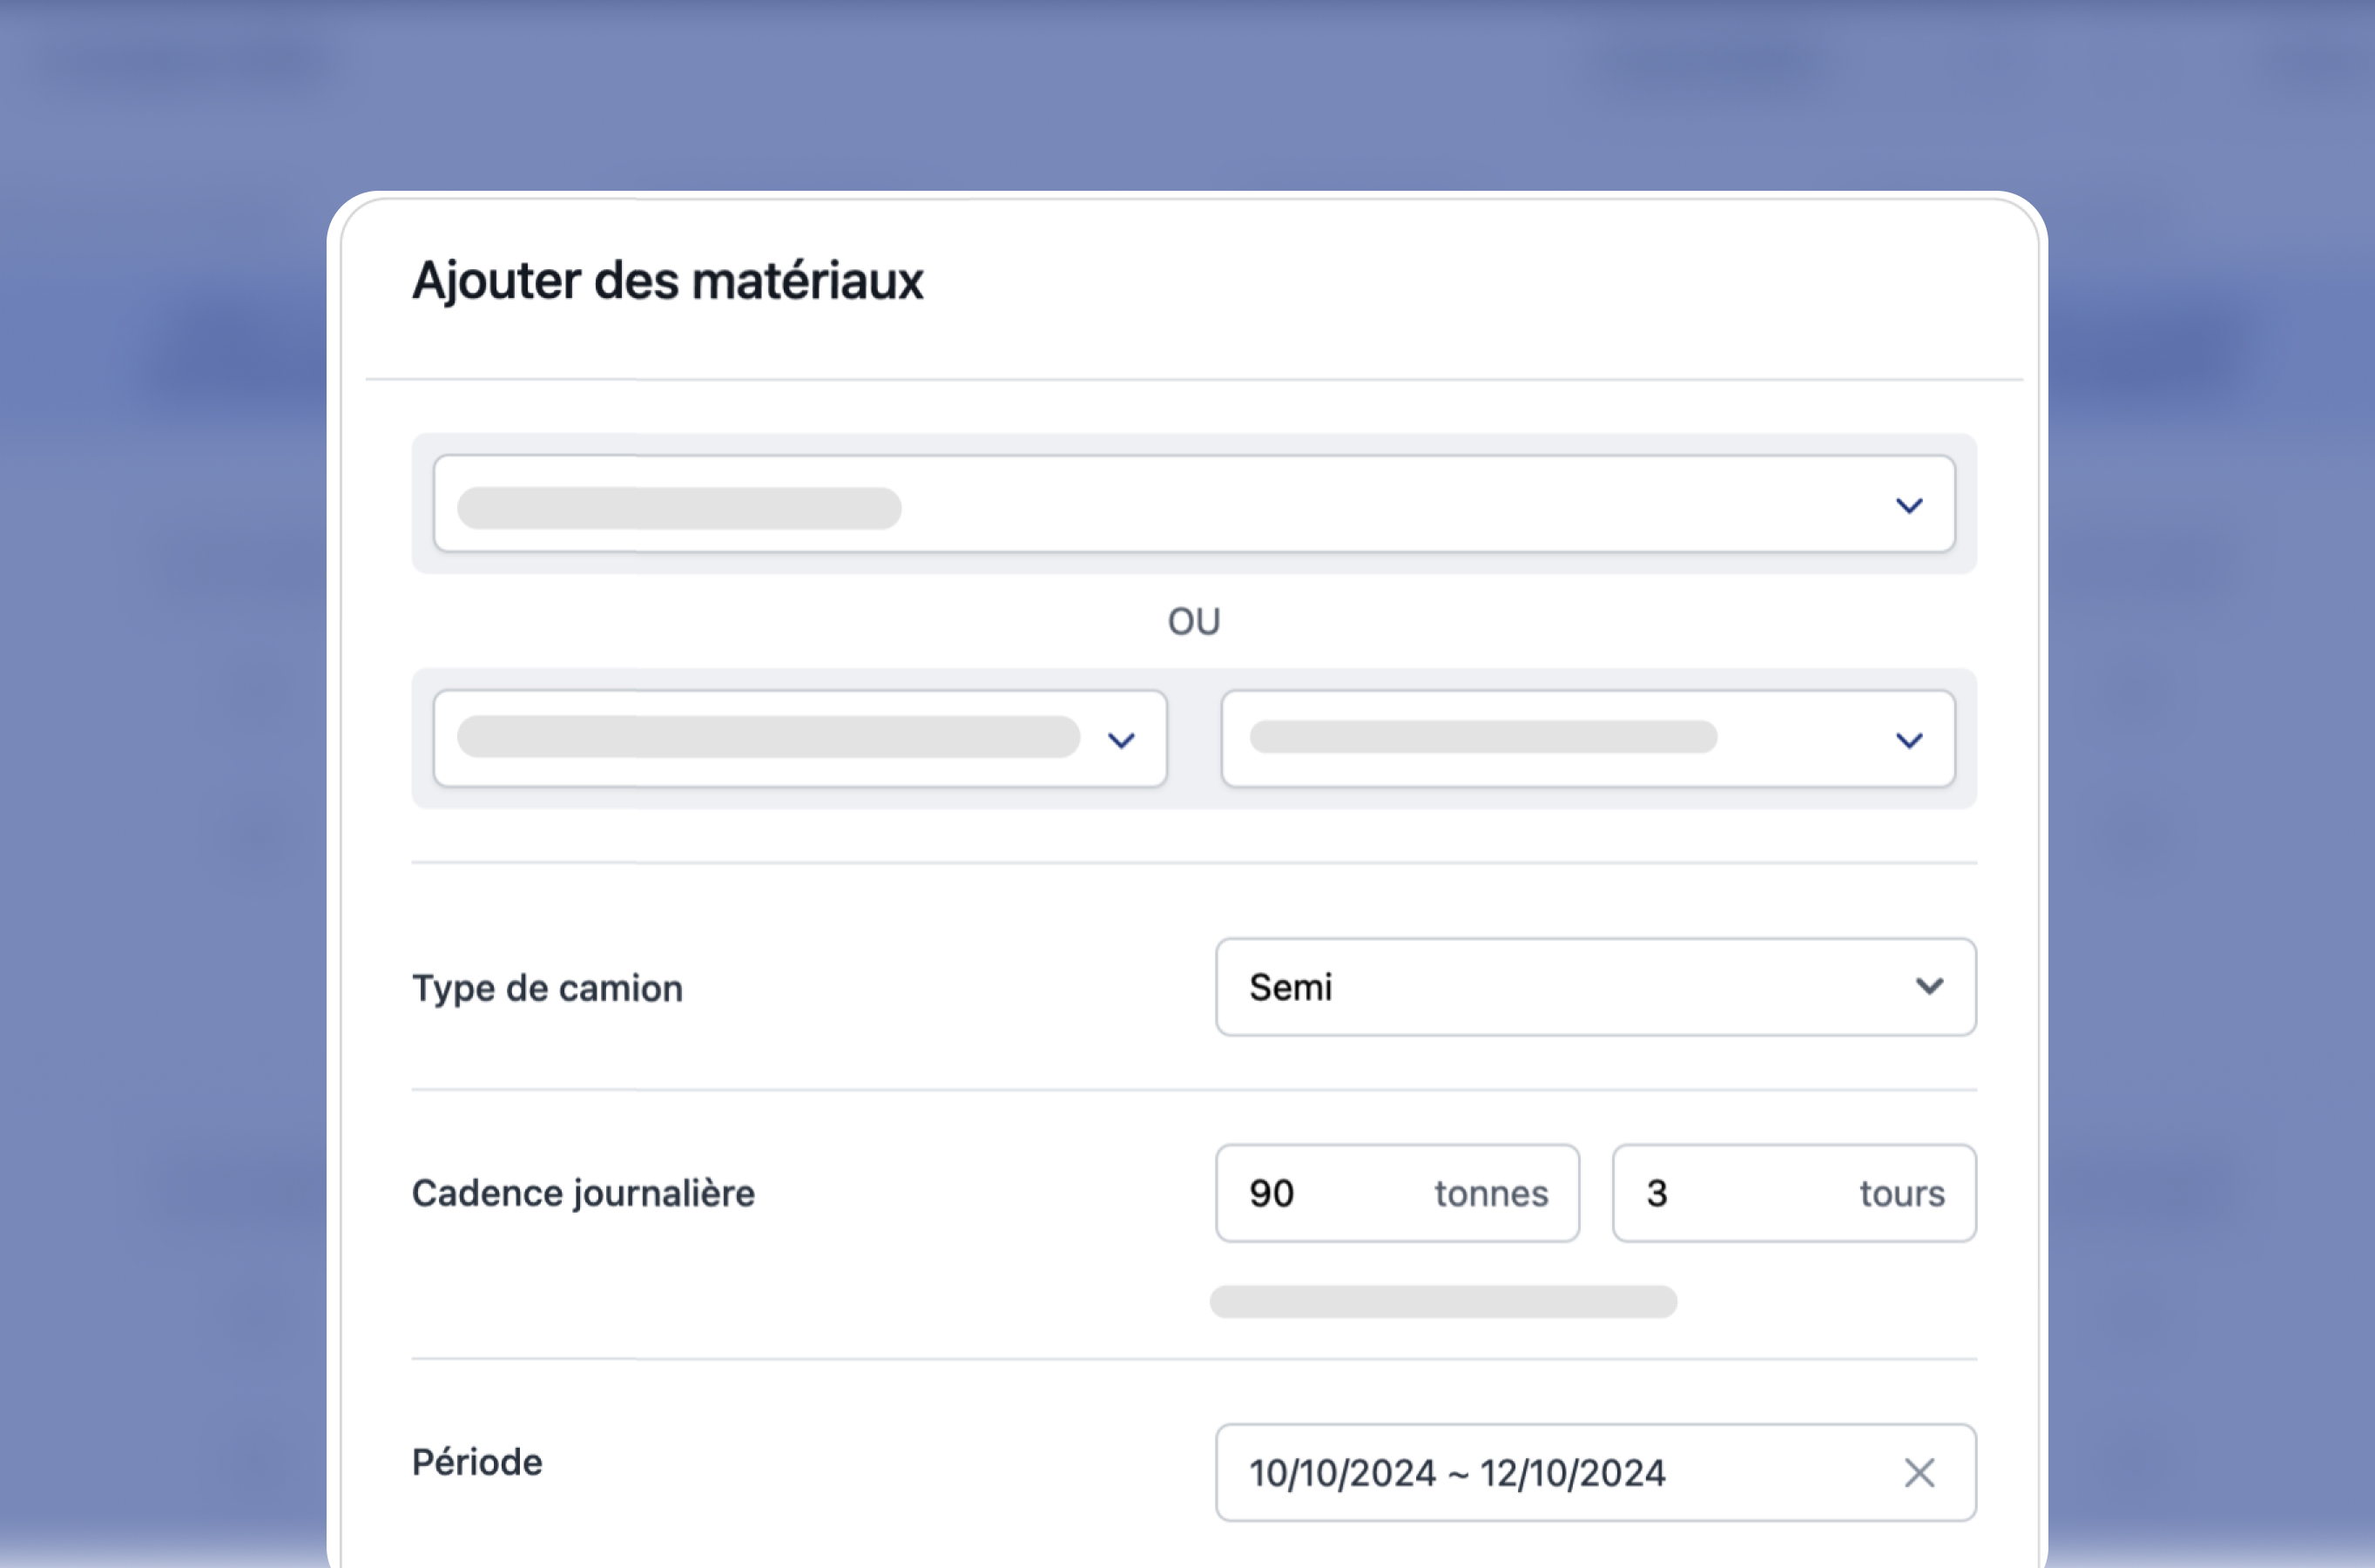Click the Semi option text in Type de camion
This screenshot has width=2375, height=1568.
[x=1291, y=988]
